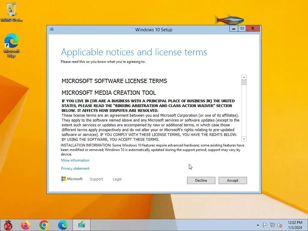Launch Microsoft Edge from the taskbar
The width and height of the screenshot is (308, 231).
[x=63, y=225]
